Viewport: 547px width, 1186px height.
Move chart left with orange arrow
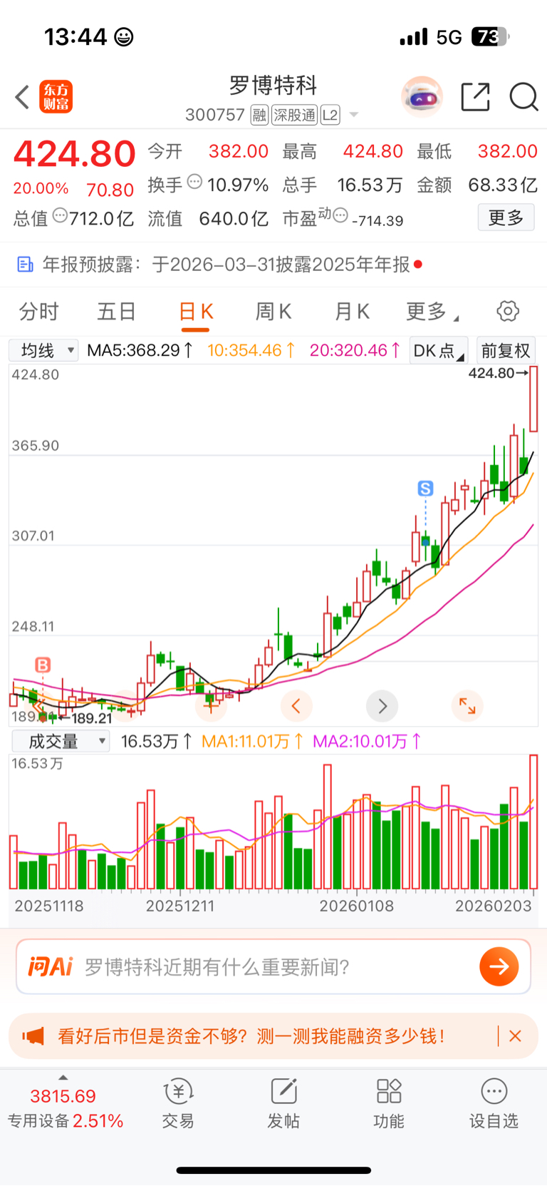(296, 707)
